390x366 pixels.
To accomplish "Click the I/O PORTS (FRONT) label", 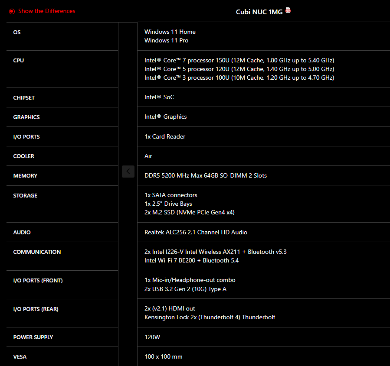I will click(38, 281).
